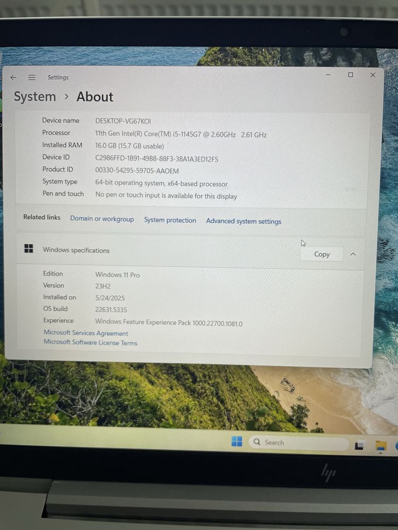The image size is (398, 530).
Task: Click the version value 23H2
Action: (103, 286)
